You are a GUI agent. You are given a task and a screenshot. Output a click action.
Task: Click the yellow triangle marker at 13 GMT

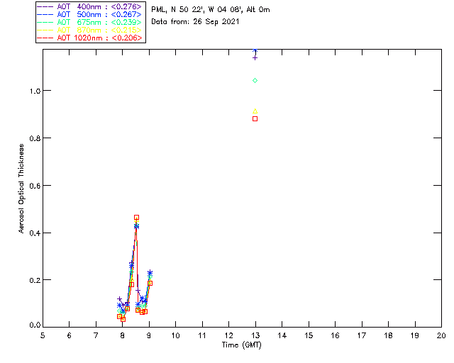coord(255,111)
